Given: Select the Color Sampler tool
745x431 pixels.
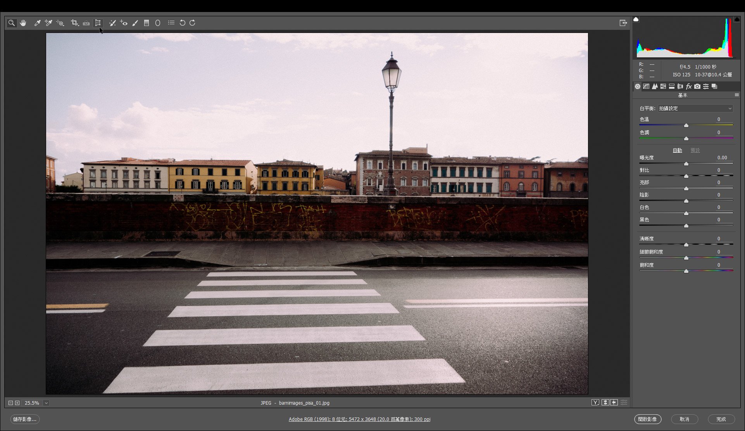Looking at the screenshot, I should coord(48,23).
